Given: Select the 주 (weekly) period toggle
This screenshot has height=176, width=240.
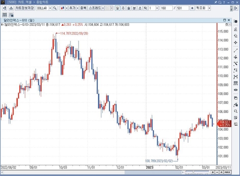Looking at the screenshot, I should click(x=123, y=8).
